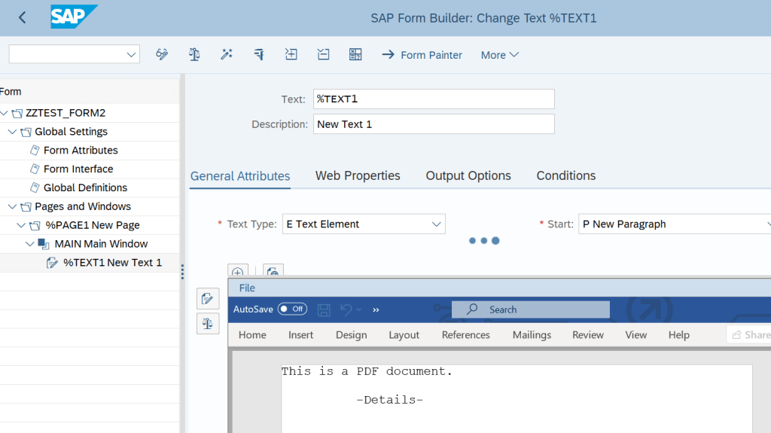The height and width of the screenshot is (433, 771).
Task: Click the Check (balance scale) toolbar icon
Action: pos(194,54)
